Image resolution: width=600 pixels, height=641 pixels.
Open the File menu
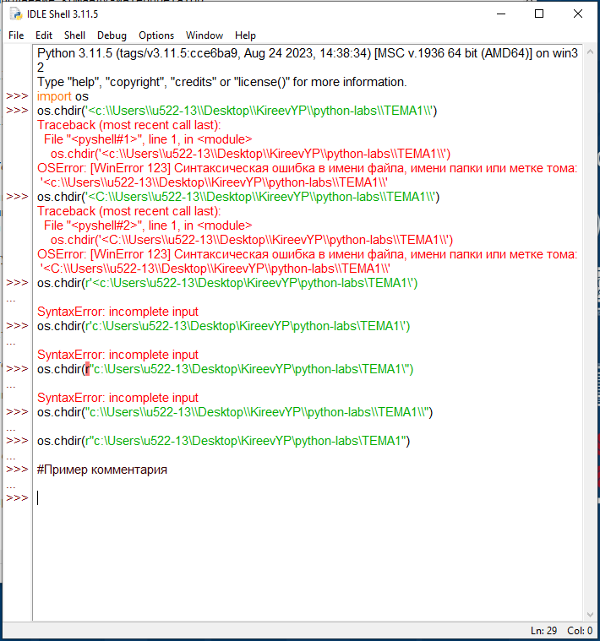pos(16,35)
